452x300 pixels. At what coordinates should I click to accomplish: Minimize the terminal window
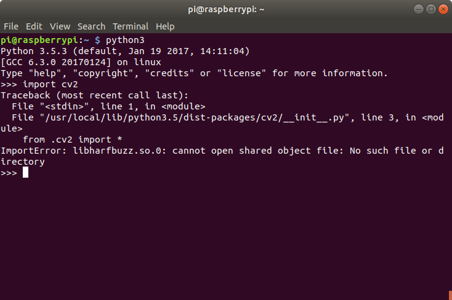[x=419, y=9]
